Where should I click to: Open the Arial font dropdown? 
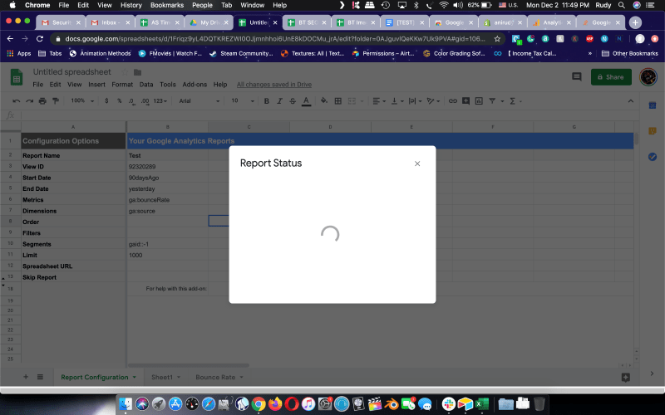tap(199, 100)
